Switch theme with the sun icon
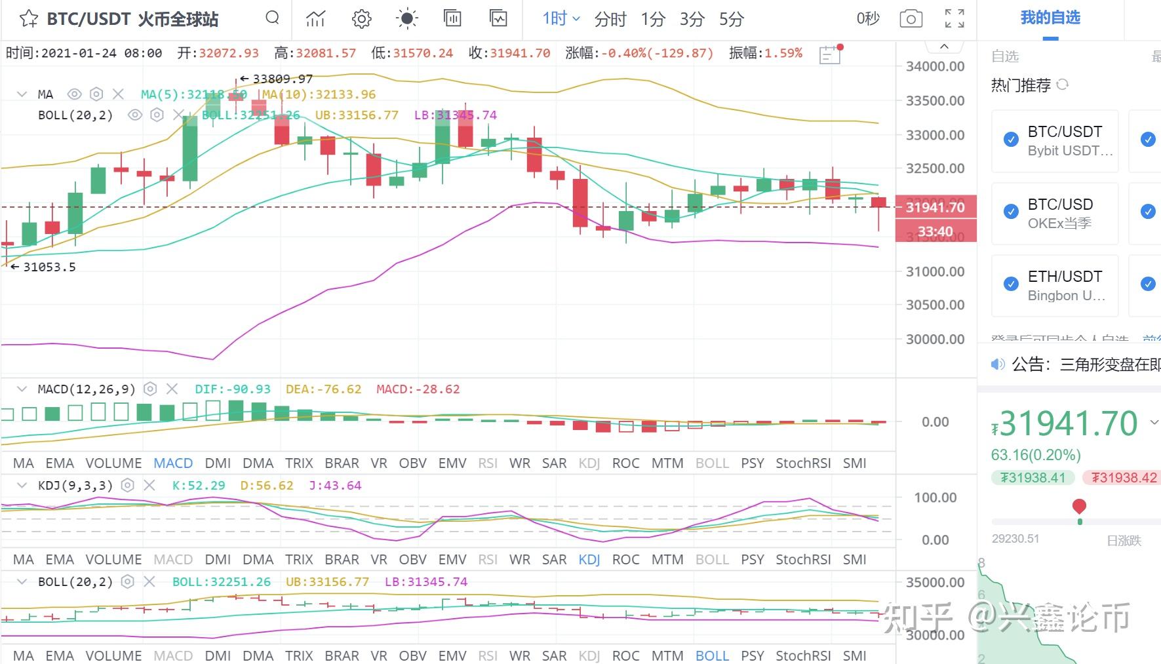This screenshot has width=1161, height=664. click(x=407, y=19)
